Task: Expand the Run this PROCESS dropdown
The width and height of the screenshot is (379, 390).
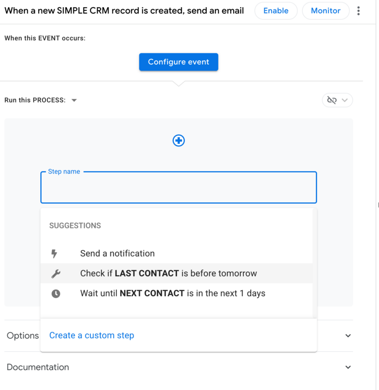Action: pyautogui.click(x=74, y=100)
